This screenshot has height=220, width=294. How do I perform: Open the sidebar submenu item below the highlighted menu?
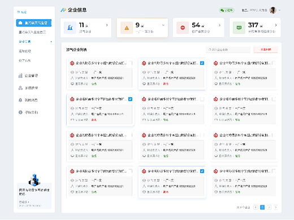[x=32, y=32]
